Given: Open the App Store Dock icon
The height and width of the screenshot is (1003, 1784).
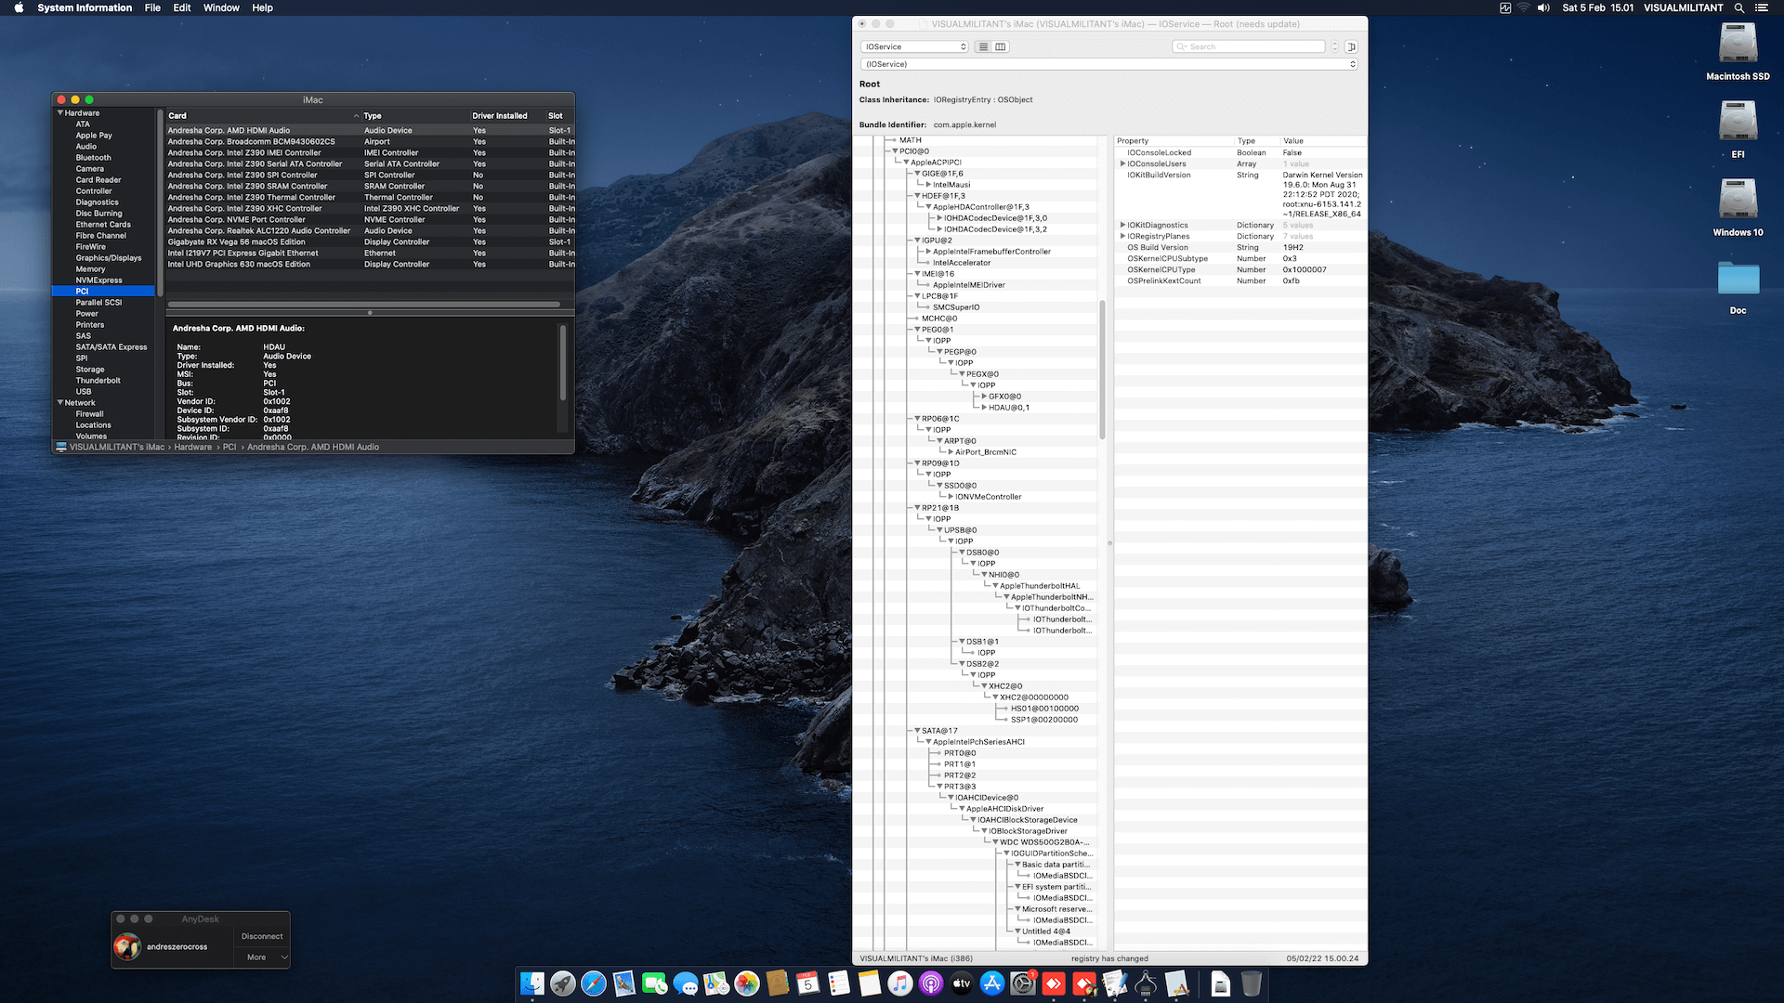Looking at the screenshot, I should 991,983.
